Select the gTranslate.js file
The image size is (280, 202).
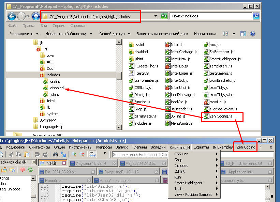[143, 116]
